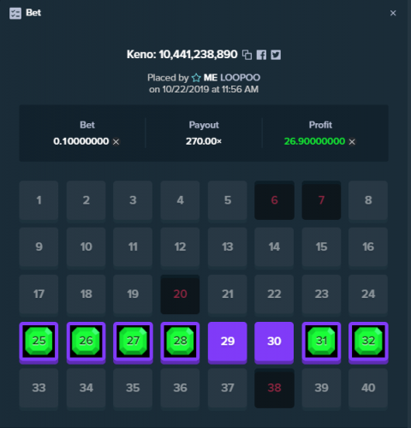Click the selected purple tile 29

click(228, 342)
